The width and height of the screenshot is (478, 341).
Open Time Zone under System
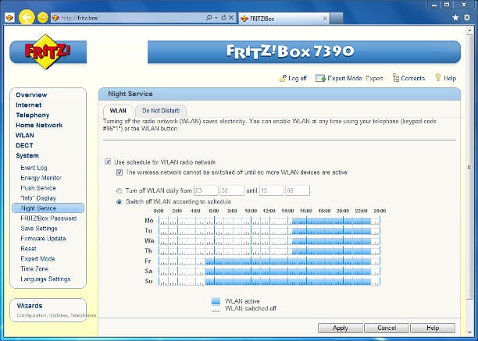click(x=34, y=269)
